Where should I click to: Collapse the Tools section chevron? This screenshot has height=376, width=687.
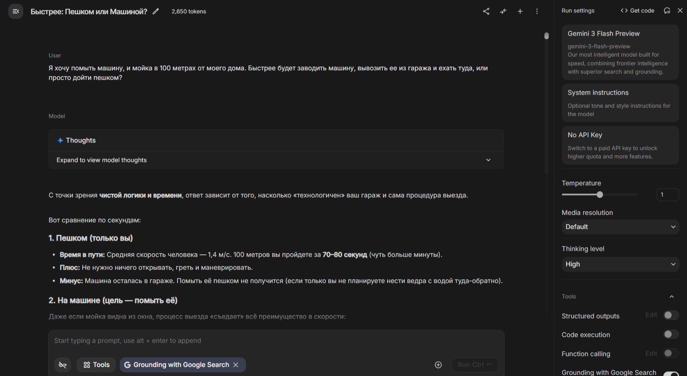click(672, 296)
